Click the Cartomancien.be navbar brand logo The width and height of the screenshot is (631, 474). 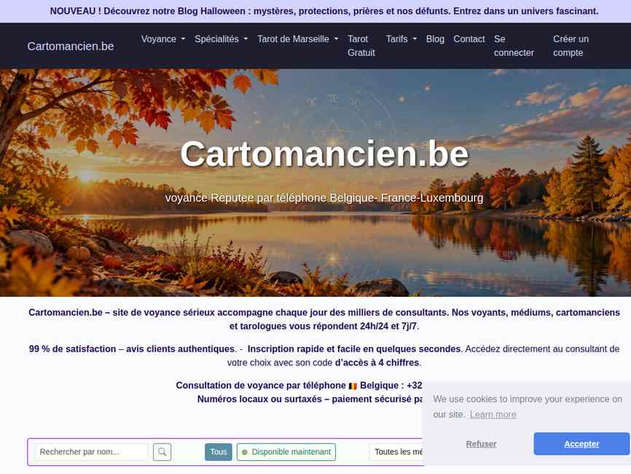pos(71,47)
